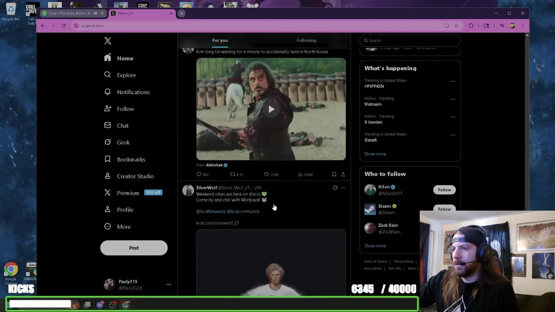The width and height of the screenshot is (555, 312).
Task: Share the Abhishek video post
Action: coord(343,175)
